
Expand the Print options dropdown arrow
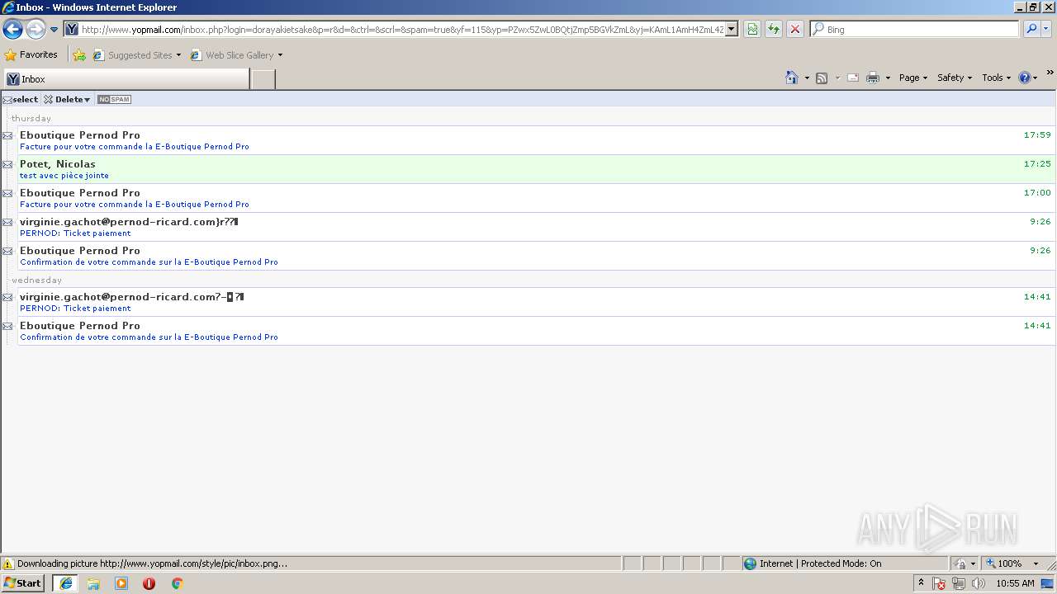pyautogui.click(x=888, y=78)
